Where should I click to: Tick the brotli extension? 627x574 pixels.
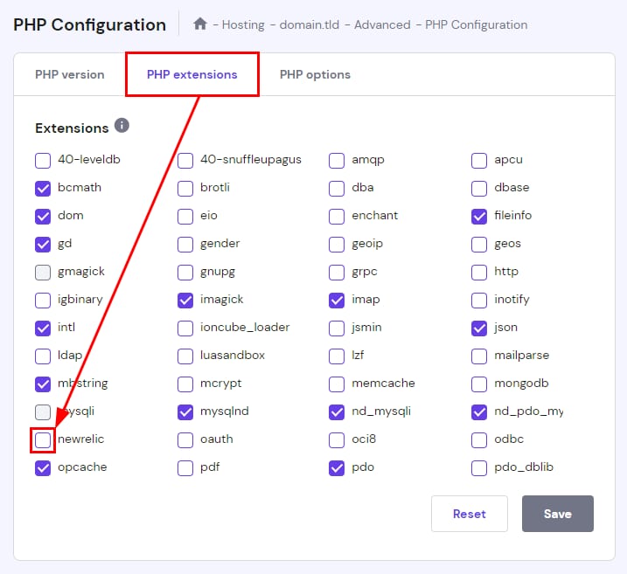[185, 188]
